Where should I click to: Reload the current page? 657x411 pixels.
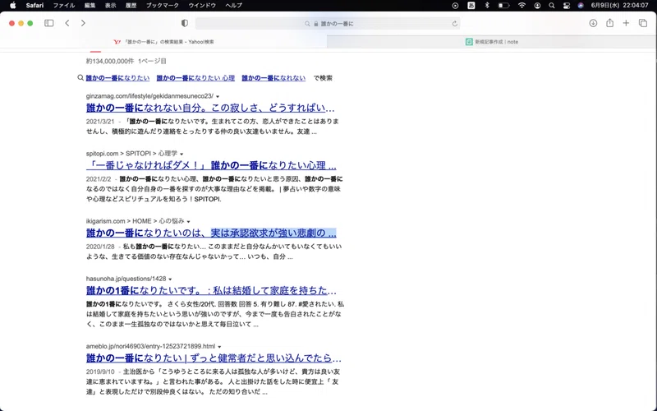pyautogui.click(x=455, y=24)
